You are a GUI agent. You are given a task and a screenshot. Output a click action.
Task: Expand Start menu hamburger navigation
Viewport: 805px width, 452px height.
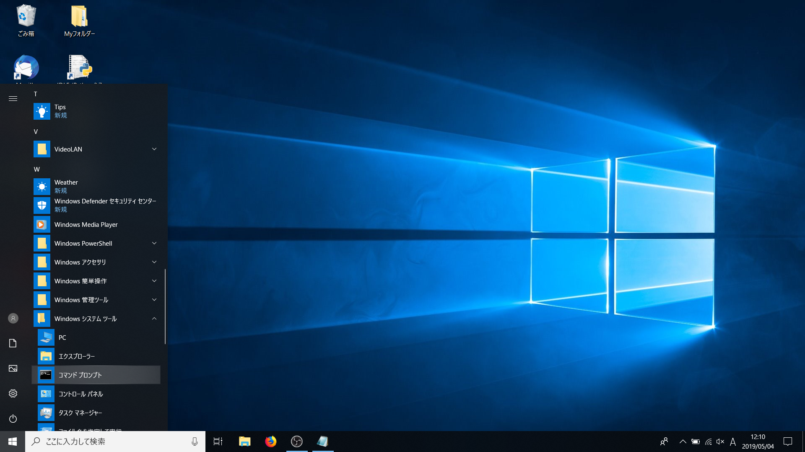click(13, 98)
